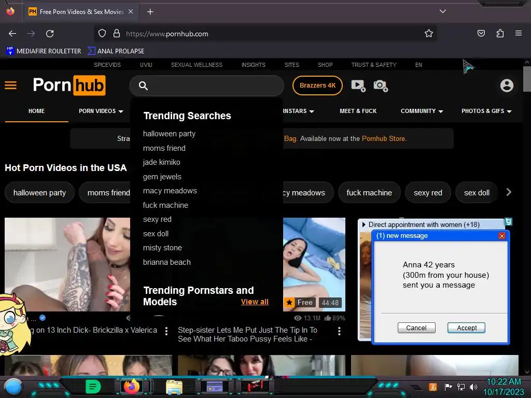This screenshot has width=531, height=398.
Task: Open the SPICEVIDS top link
Action: coord(107,65)
